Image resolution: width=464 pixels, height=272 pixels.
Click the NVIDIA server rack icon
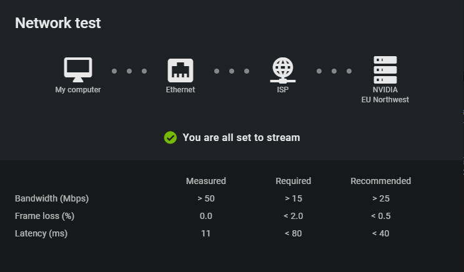click(385, 70)
